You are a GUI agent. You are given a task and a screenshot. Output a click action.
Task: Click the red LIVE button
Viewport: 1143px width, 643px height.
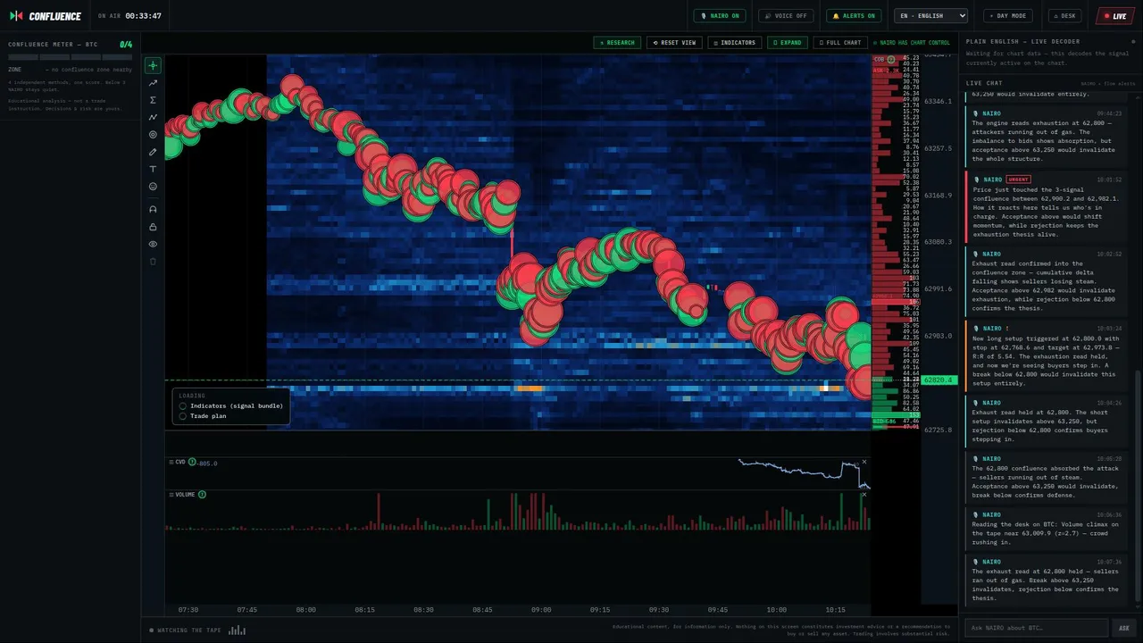[1115, 15]
